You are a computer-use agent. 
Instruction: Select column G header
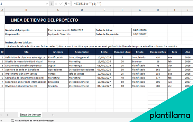pos(140,10)
